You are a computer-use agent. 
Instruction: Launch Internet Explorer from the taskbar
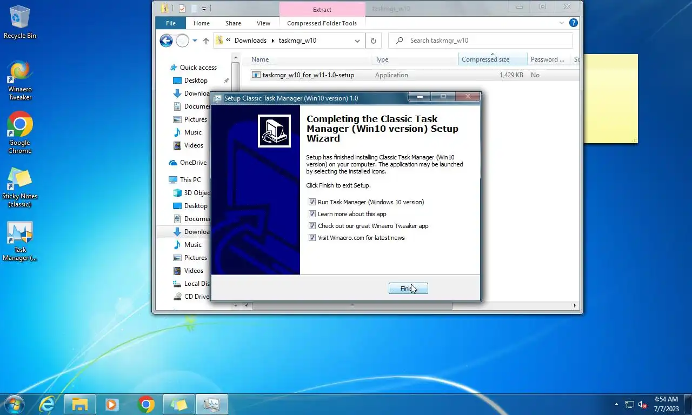(47, 404)
